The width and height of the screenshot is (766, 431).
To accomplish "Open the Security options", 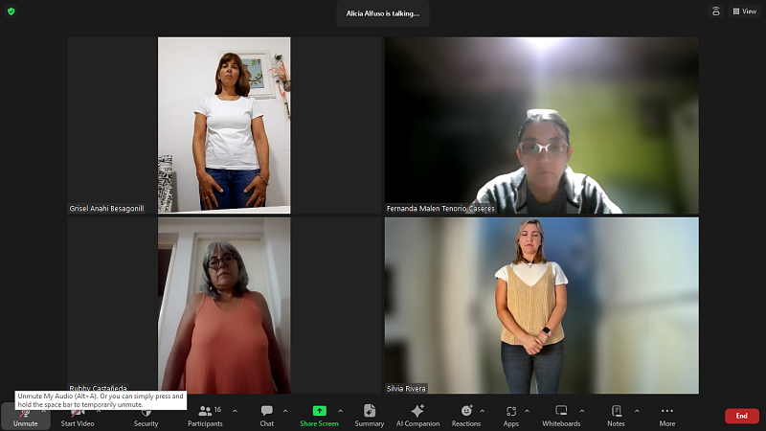I will point(146,415).
